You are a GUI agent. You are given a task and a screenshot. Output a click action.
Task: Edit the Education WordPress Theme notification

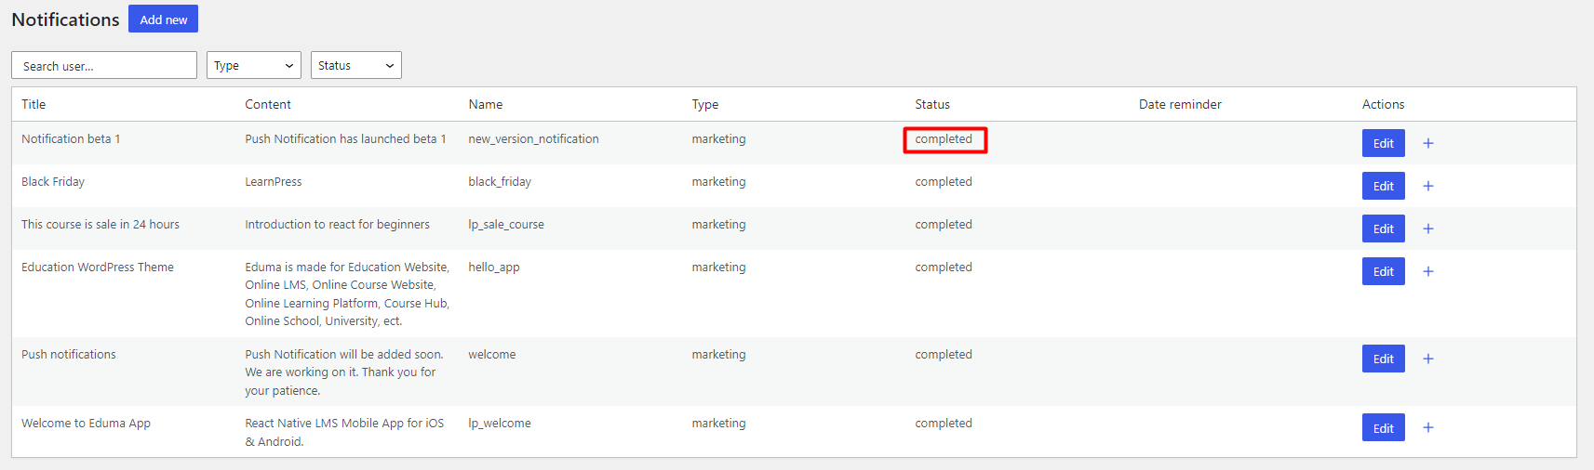coord(1384,271)
